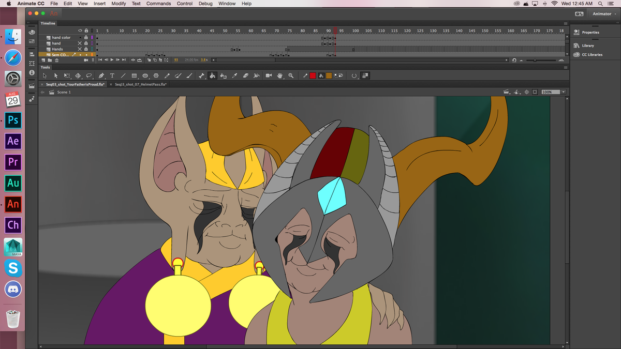Viewport: 621px width, 349px height.
Task: Toggle visibility X on Hands layer
Action: pyautogui.click(x=80, y=49)
